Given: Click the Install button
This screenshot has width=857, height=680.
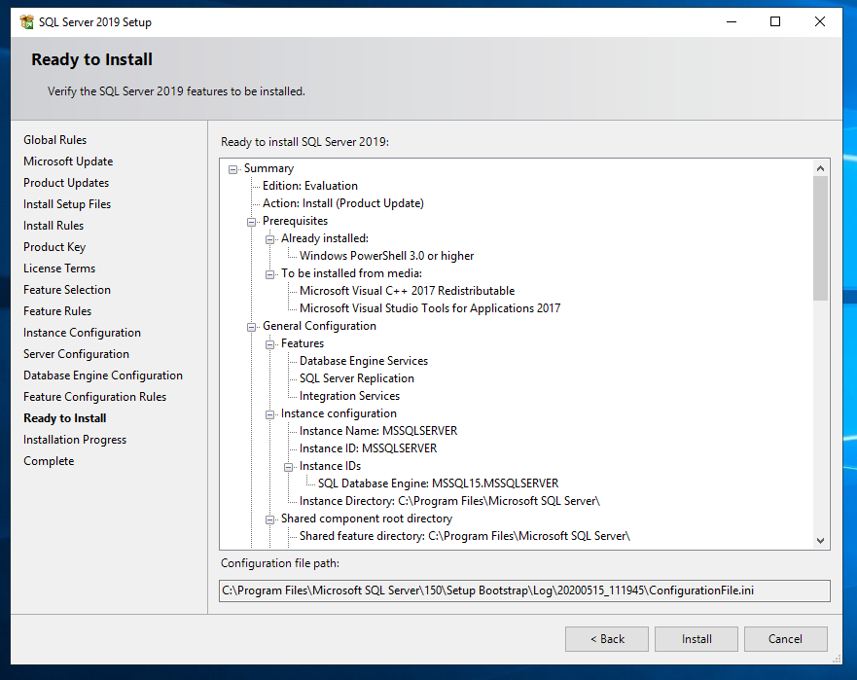Looking at the screenshot, I should (696, 639).
